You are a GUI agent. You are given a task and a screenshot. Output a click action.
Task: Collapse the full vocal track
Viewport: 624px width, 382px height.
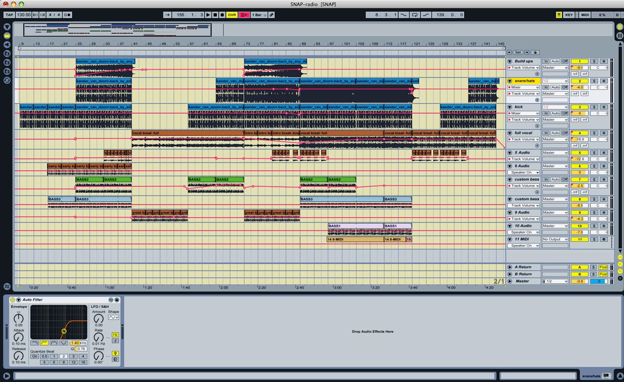tap(509, 133)
